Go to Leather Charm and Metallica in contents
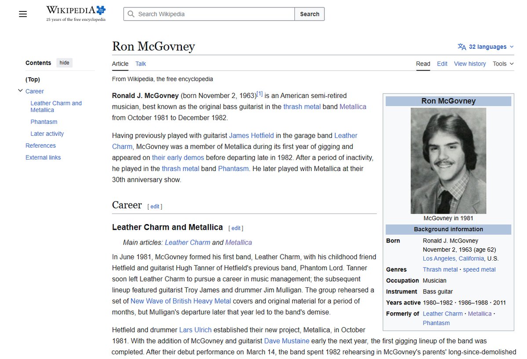This screenshot has height=359, width=527. point(56,106)
